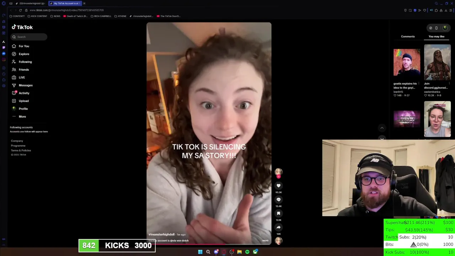Open the irlmonsterhighdoll bookmark
The height and width of the screenshot is (256, 455).
pyautogui.click(x=141, y=16)
